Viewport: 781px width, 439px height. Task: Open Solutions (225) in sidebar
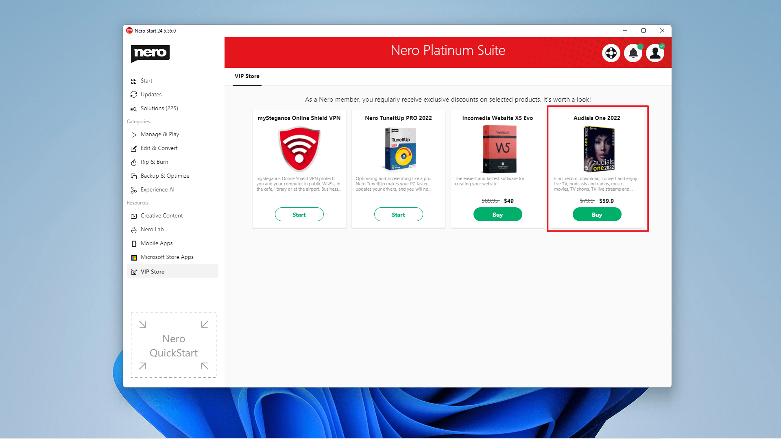coord(172,109)
